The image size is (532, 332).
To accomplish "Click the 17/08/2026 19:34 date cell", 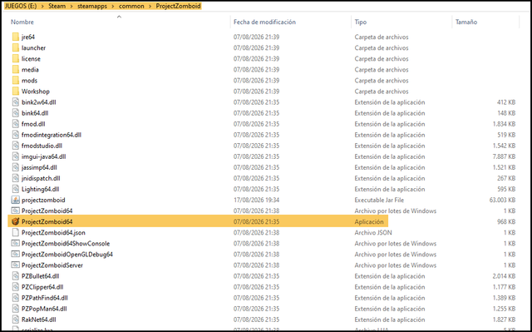I will pos(256,200).
